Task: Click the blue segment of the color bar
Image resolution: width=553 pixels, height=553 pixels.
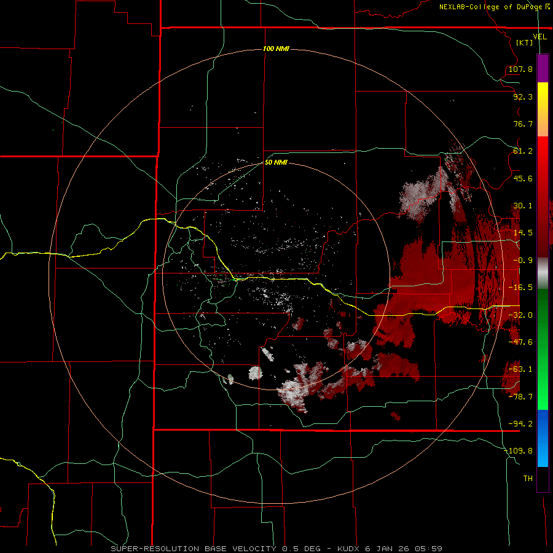Action: pos(543,438)
